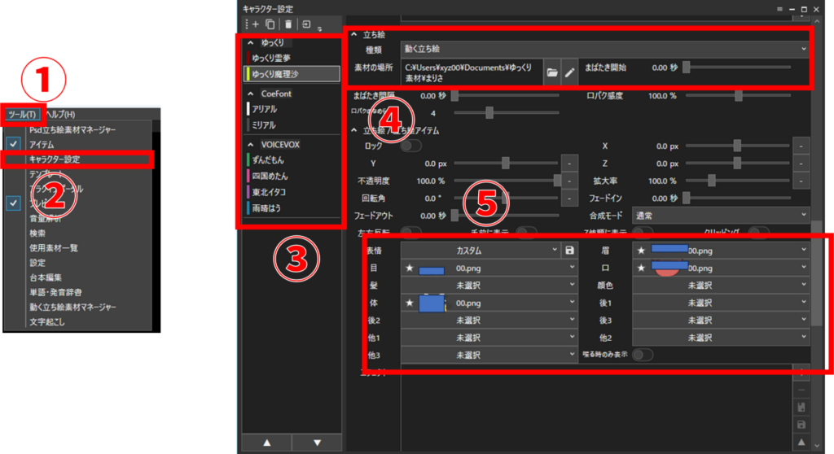Collapse the 立ち絵 section

coord(354,34)
